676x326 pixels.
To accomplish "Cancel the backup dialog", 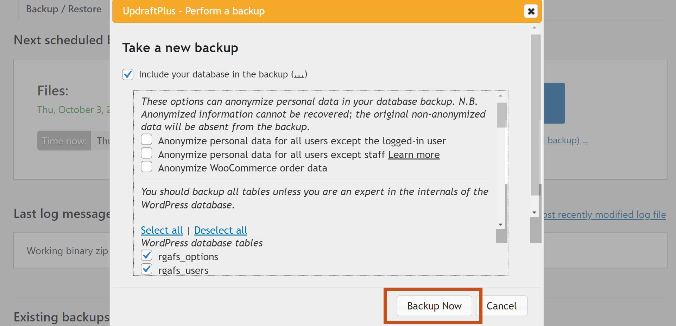I will (501, 306).
